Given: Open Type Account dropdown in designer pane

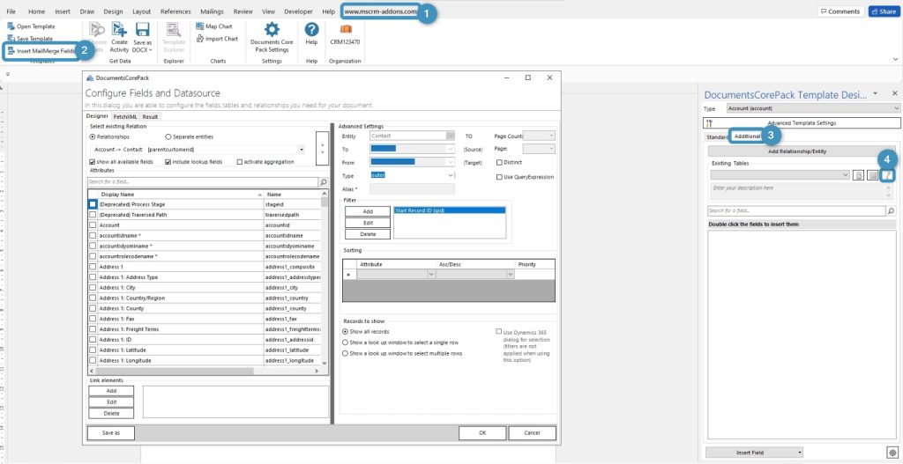Looking at the screenshot, I should [897, 108].
